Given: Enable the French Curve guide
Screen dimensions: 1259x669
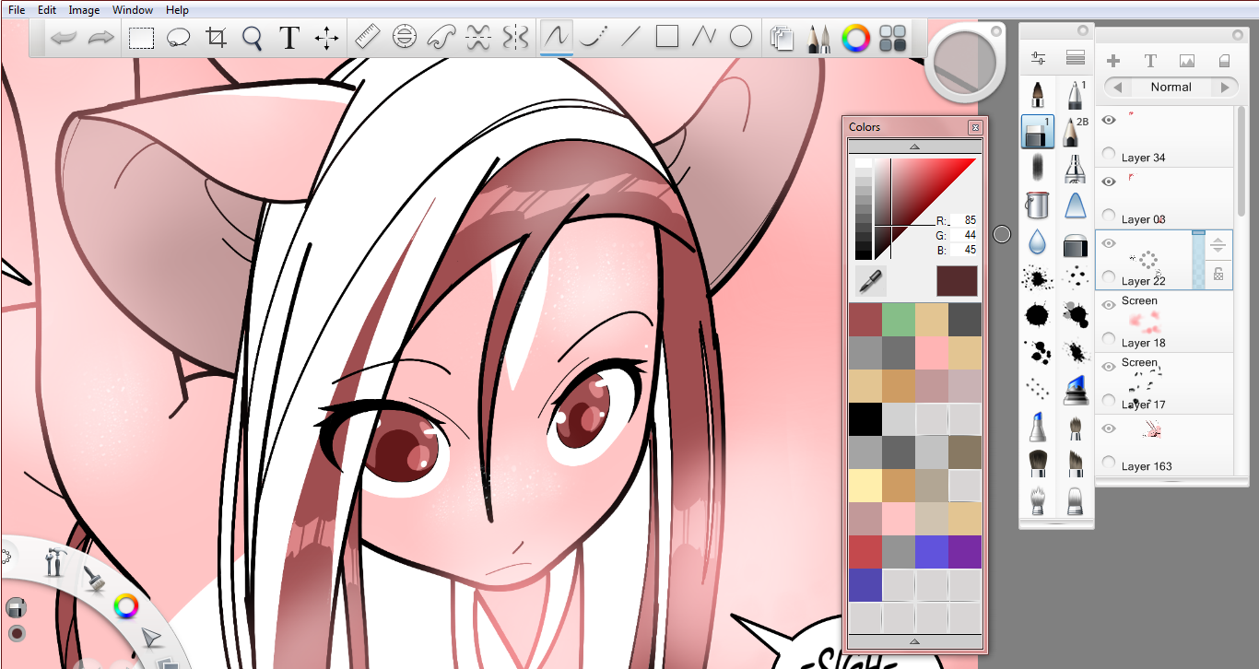Looking at the screenshot, I should coord(441,38).
